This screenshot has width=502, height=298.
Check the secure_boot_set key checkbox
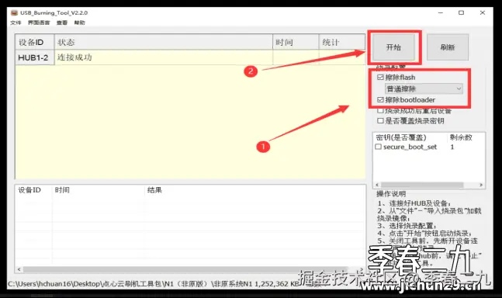[x=379, y=147]
